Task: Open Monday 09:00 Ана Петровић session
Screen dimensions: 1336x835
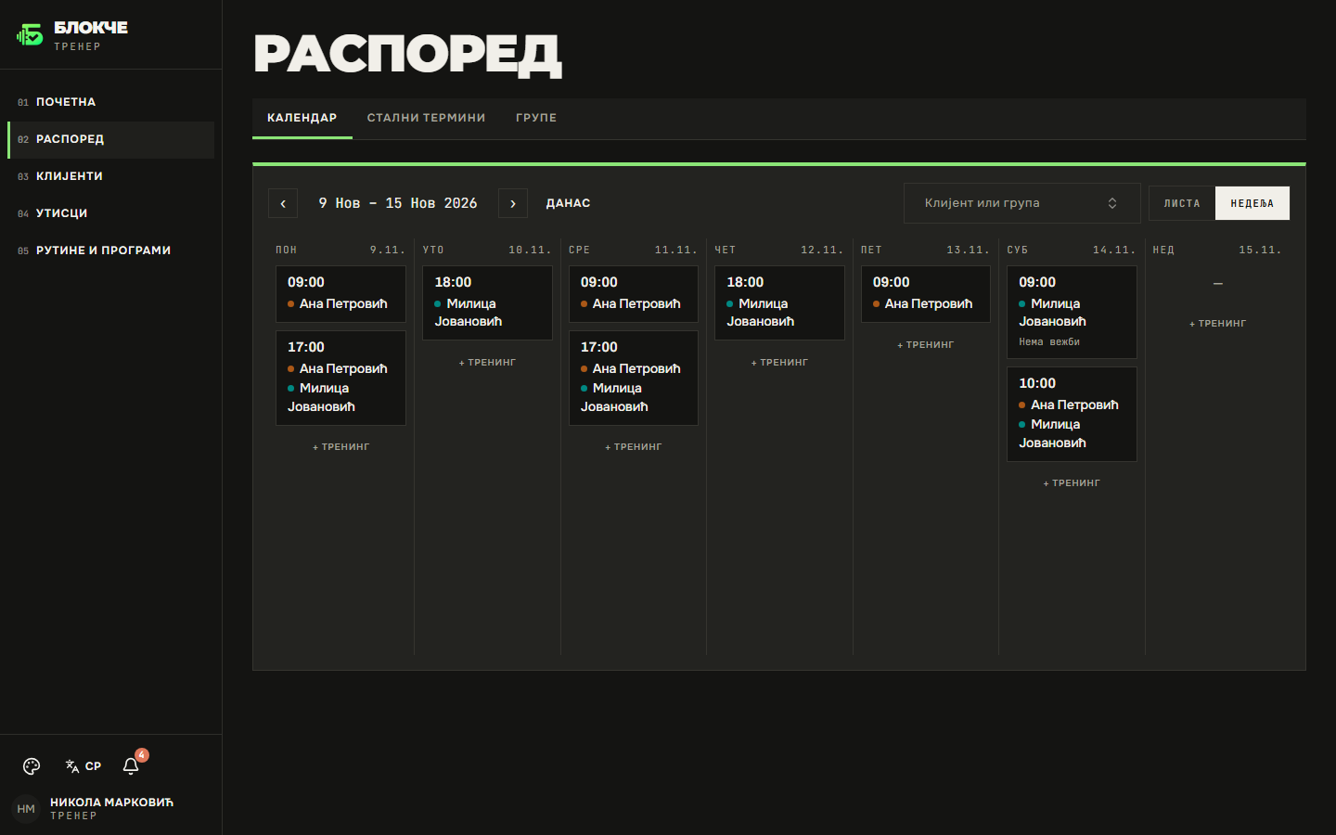Action: tap(340, 294)
